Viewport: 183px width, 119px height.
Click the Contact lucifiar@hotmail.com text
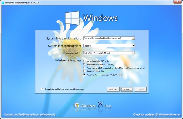point(29,114)
